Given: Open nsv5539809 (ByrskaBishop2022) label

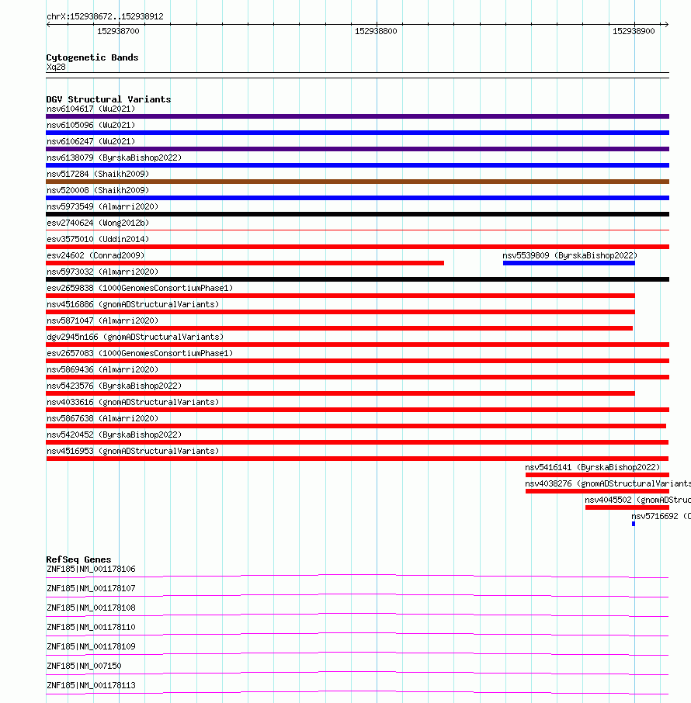Looking at the screenshot, I should coord(570,255).
